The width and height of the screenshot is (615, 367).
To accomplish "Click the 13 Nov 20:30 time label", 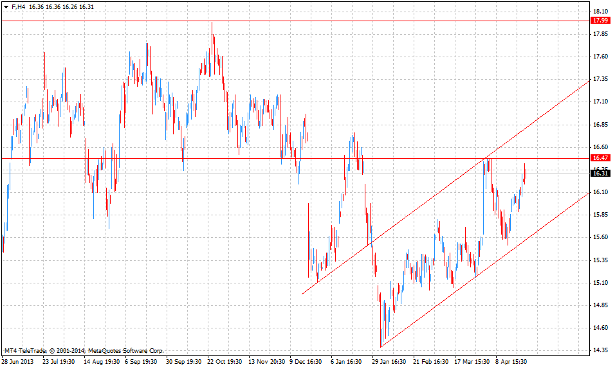I will pos(267,361).
